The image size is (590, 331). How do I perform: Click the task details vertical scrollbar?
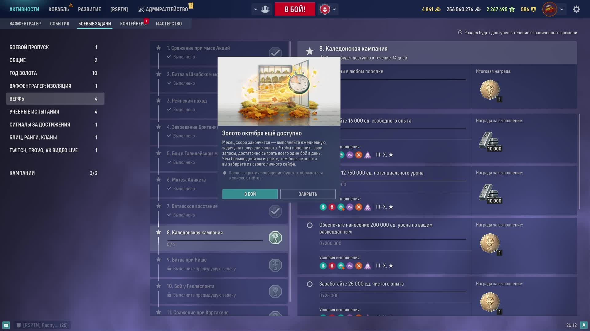click(x=579, y=162)
